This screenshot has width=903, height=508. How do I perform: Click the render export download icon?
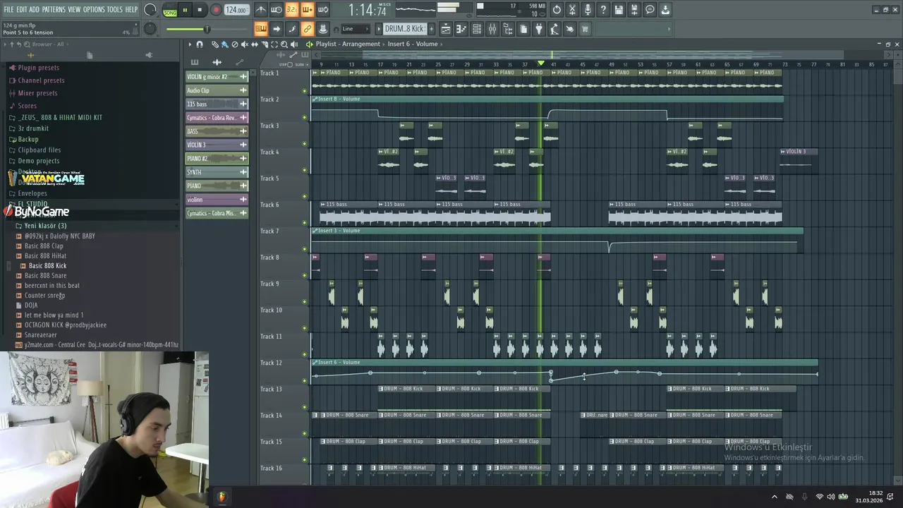click(x=665, y=10)
